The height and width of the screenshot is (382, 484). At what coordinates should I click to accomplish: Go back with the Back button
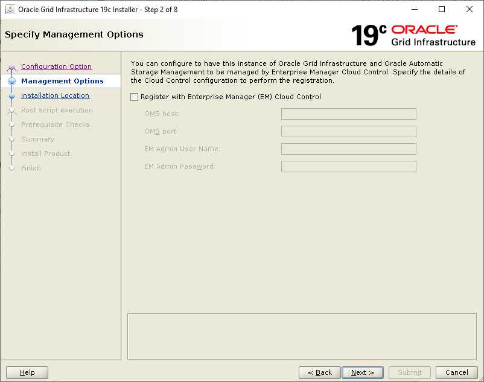click(319, 372)
